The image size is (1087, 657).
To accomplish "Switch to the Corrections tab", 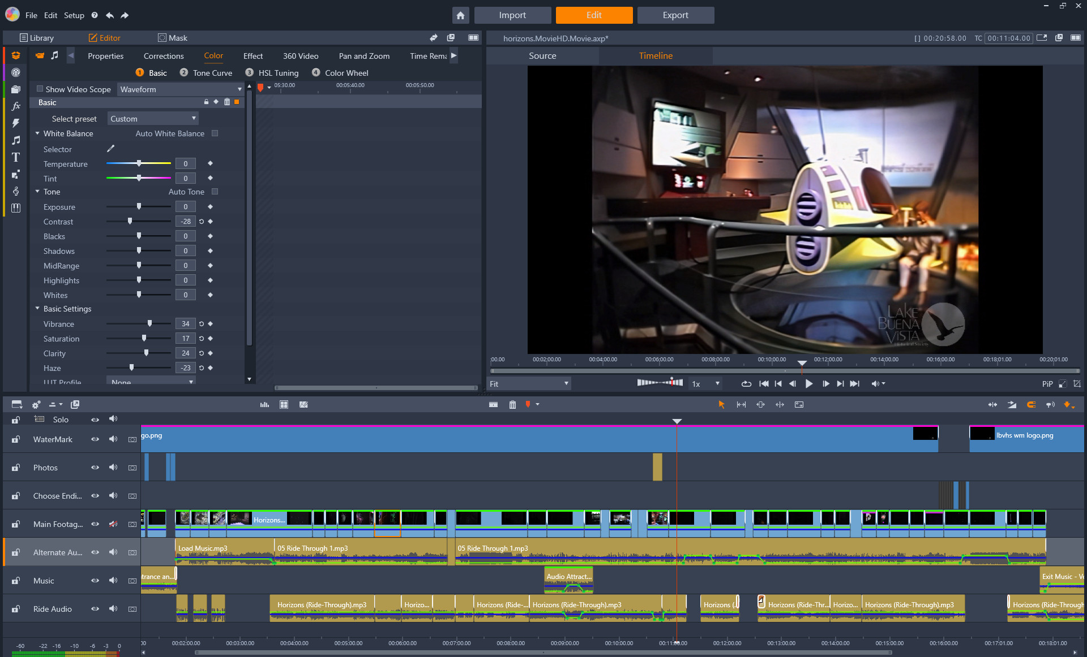I will [164, 56].
